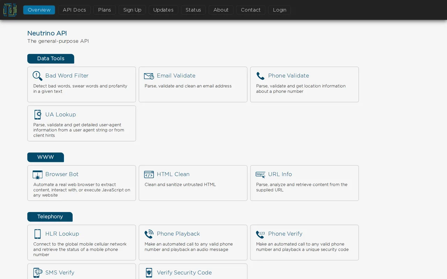The height and width of the screenshot is (279, 447).
Task: Open the HTML Clean title link
Action: pyautogui.click(x=173, y=174)
